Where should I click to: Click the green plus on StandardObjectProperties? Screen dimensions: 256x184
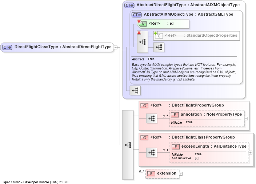155,33
